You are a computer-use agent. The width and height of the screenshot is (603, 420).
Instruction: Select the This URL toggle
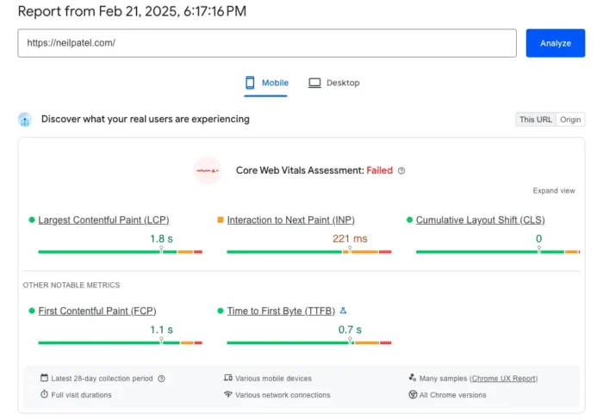(536, 120)
